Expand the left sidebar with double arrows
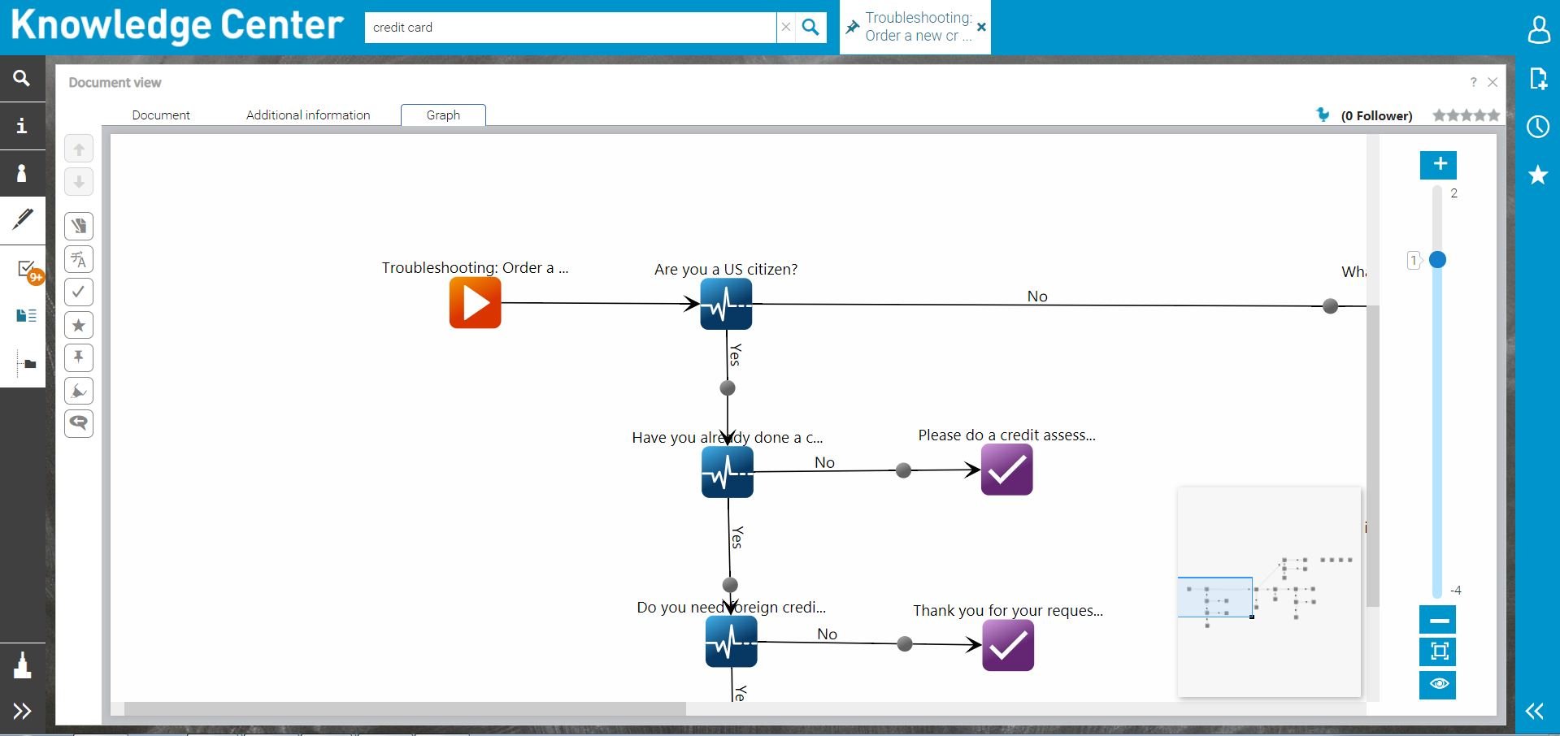Viewport: 1560px width, 736px height. (x=22, y=711)
